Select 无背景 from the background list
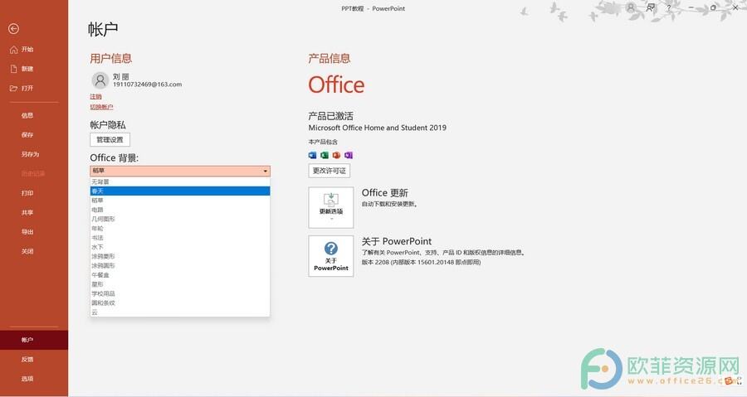This screenshot has width=747, height=397. click(180, 182)
